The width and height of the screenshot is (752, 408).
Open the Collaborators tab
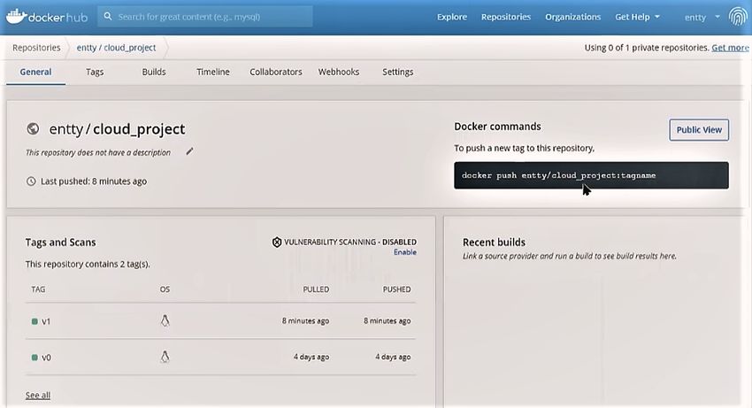click(276, 72)
